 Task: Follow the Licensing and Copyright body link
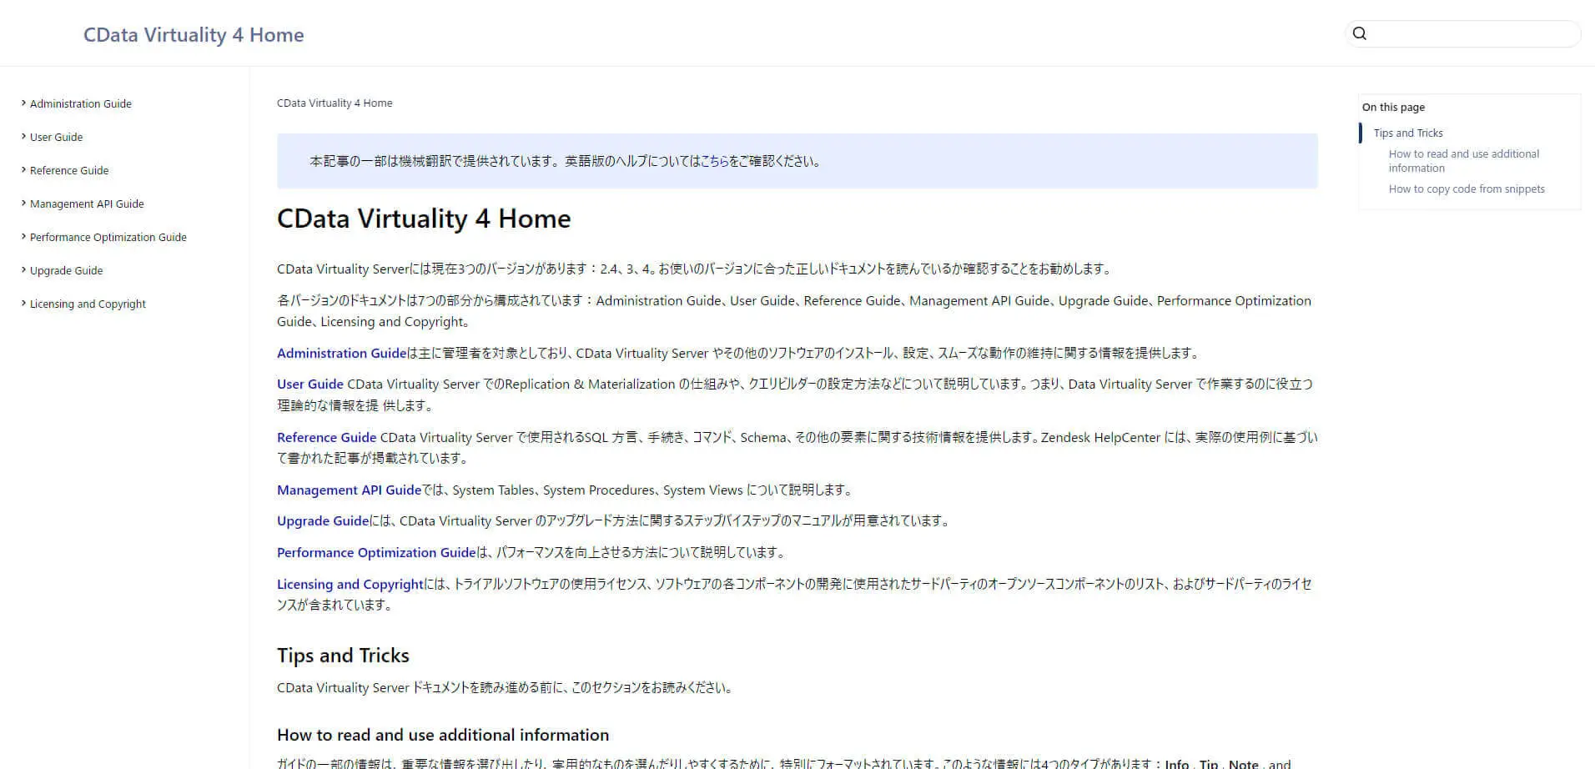[x=350, y=584]
